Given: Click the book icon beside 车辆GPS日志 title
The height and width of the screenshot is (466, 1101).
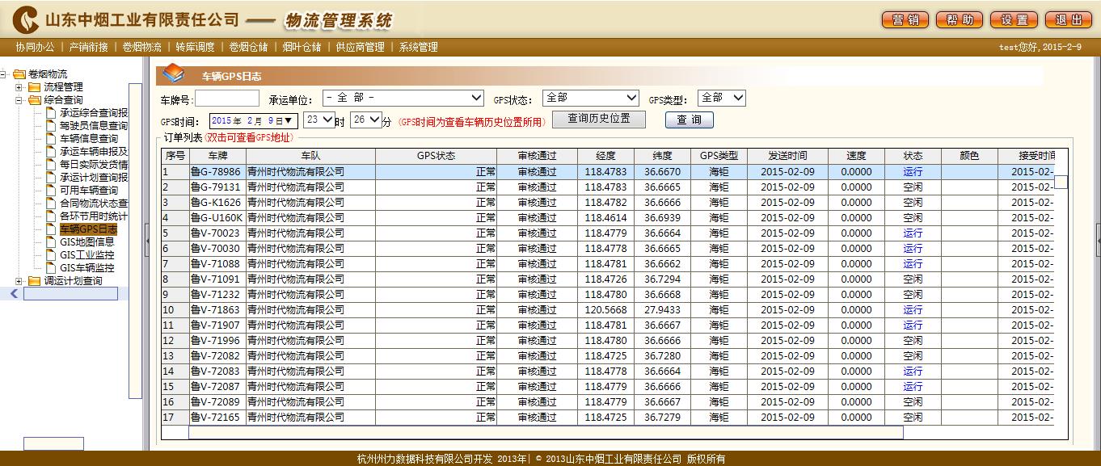Looking at the screenshot, I should pyautogui.click(x=173, y=74).
